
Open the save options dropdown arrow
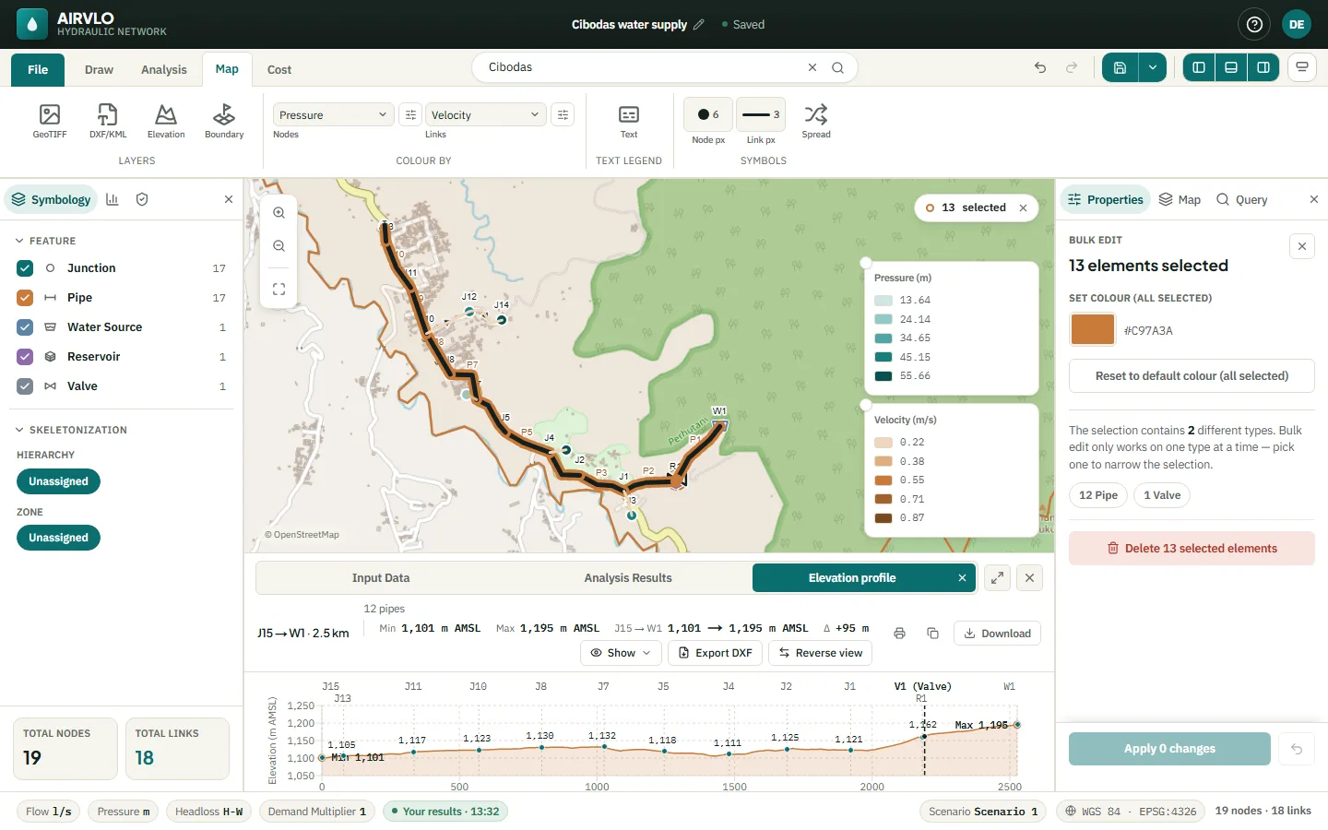1153,67
